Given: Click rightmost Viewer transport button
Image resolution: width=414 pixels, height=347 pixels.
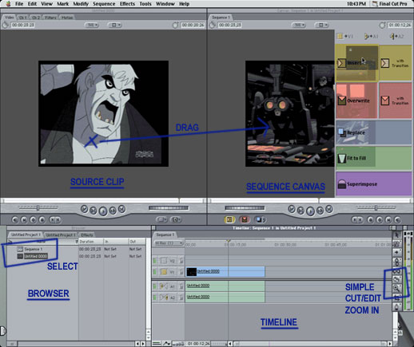Looking at the screenshot, I should (121, 209).
